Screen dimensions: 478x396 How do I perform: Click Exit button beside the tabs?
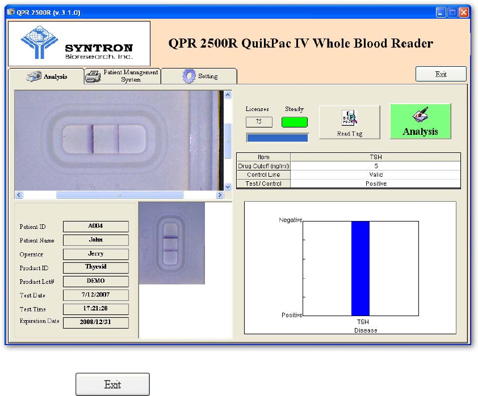pyautogui.click(x=441, y=74)
